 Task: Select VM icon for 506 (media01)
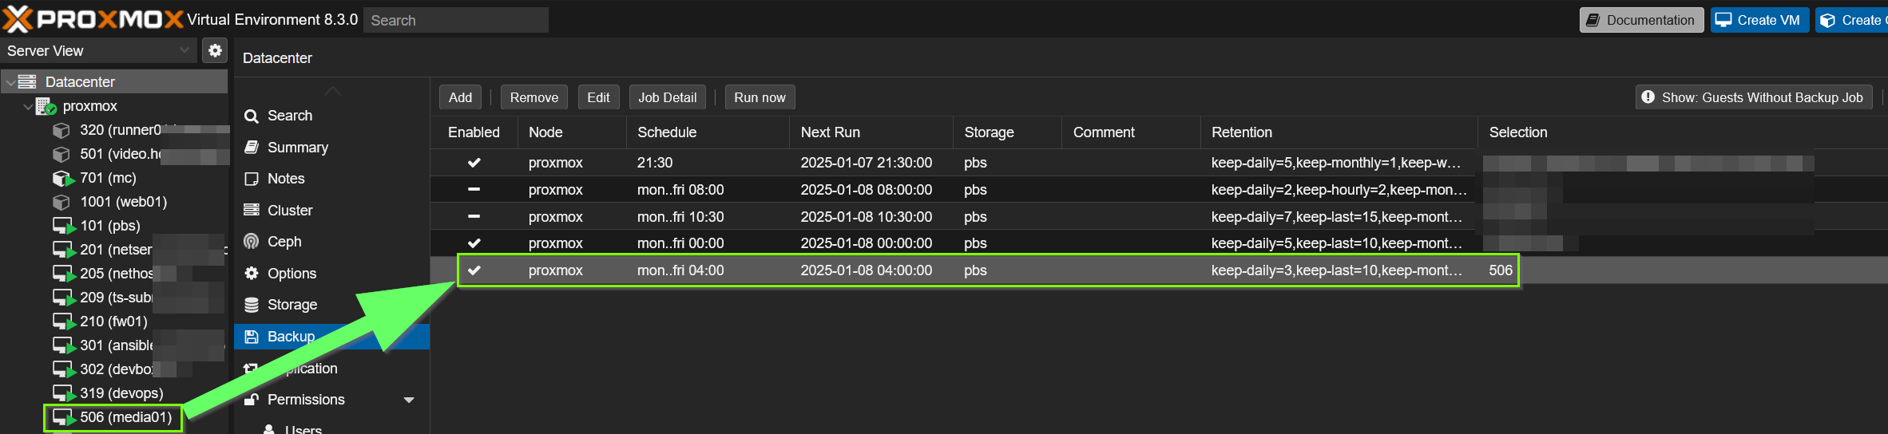coord(64,417)
